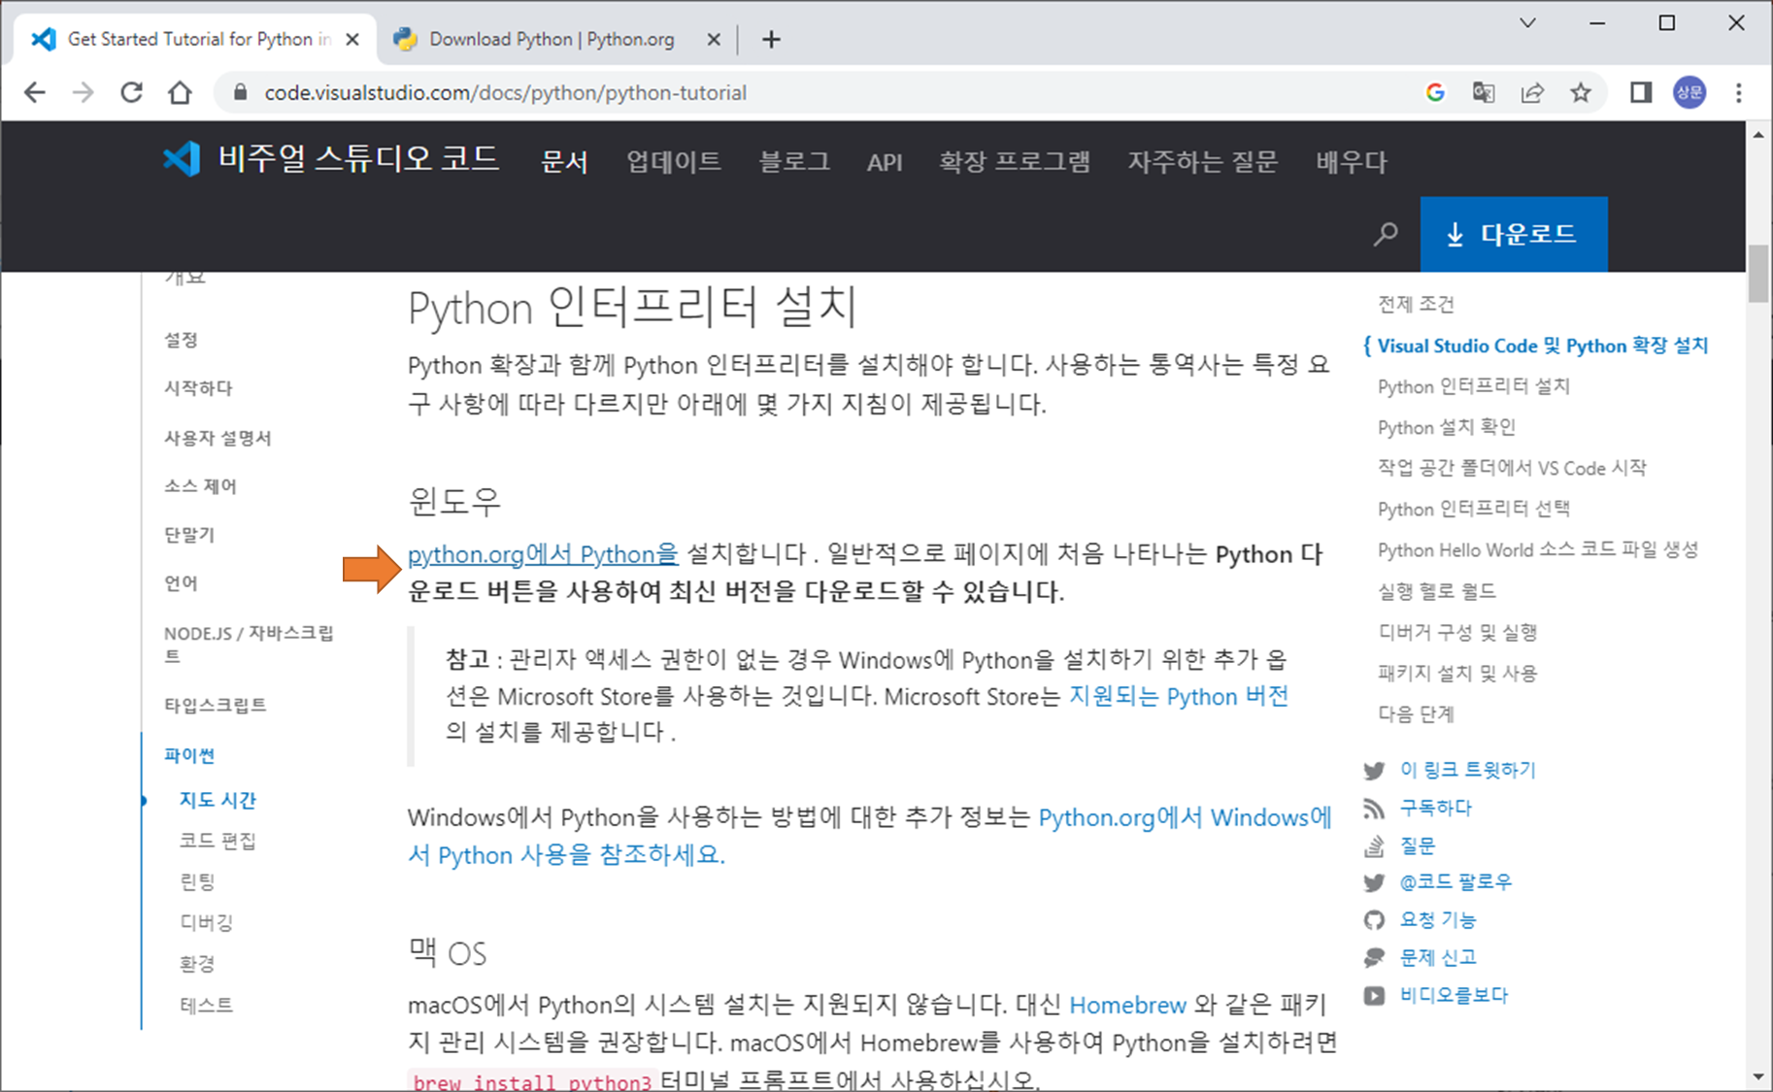
Task: Open the 지원되는 Python 버전 link
Action: pyautogui.click(x=1179, y=696)
